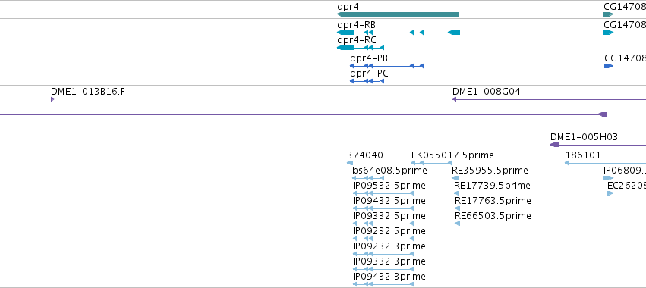The width and height of the screenshot is (646, 288).
Task: Click the dpr4-RB transcript feature
Action: pos(399,33)
